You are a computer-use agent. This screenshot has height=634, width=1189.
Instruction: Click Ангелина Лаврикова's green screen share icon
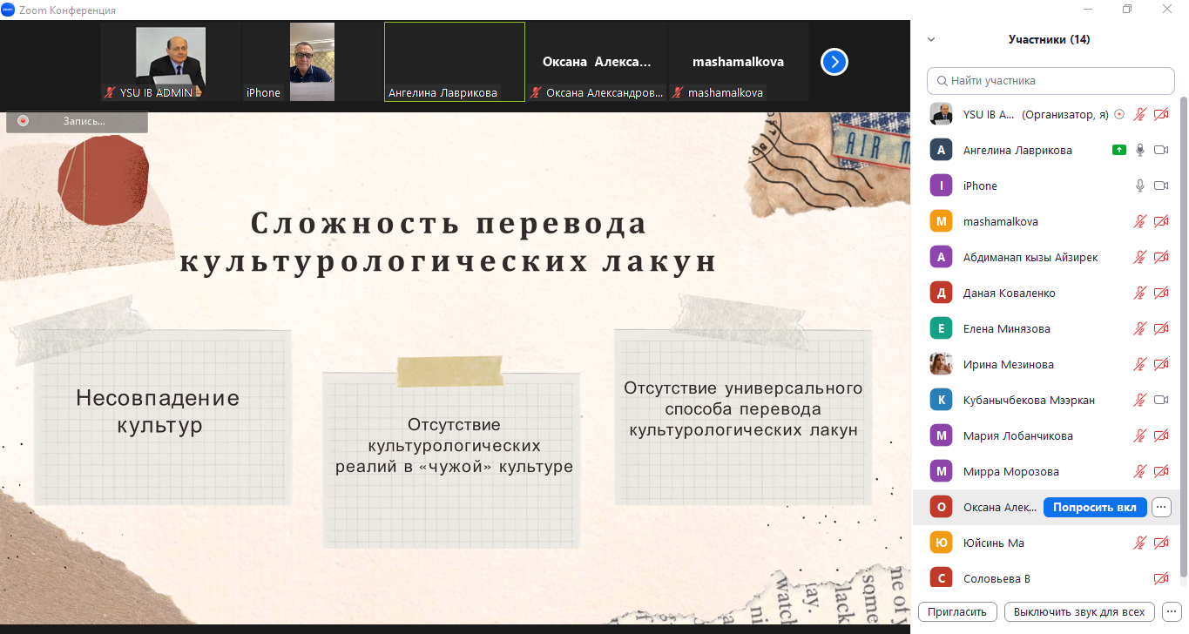pos(1119,150)
